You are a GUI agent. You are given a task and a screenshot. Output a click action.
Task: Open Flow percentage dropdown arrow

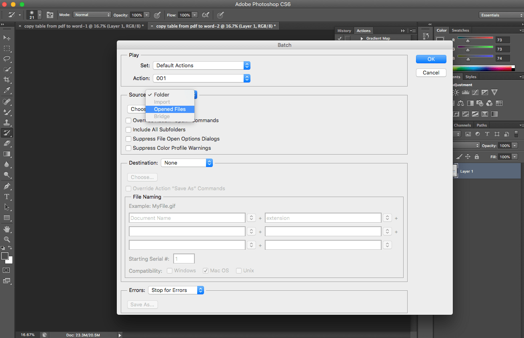pyautogui.click(x=194, y=15)
